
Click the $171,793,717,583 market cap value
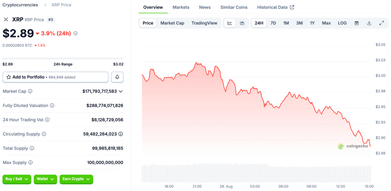100,91
